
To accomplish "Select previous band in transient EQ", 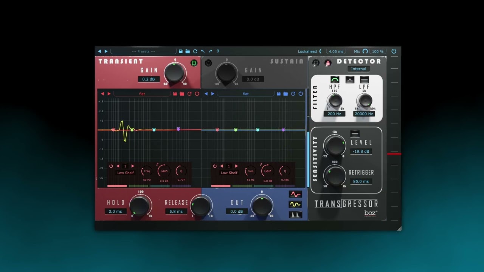I will [x=118, y=166].
